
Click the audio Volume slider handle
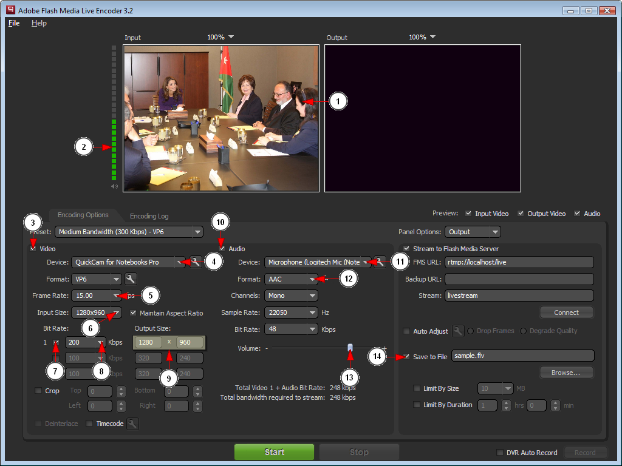click(350, 348)
